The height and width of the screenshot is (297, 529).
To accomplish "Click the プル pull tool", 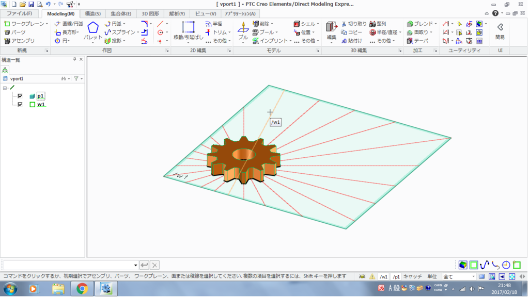I will click(243, 31).
